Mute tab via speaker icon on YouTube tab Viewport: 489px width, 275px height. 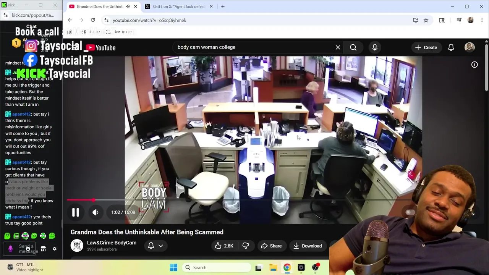[x=128, y=6]
